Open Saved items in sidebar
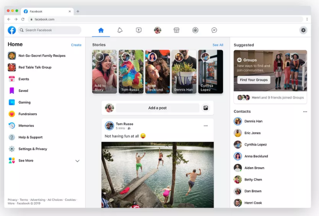The image size is (319, 216). pyautogui.click(x=23, y=90)
